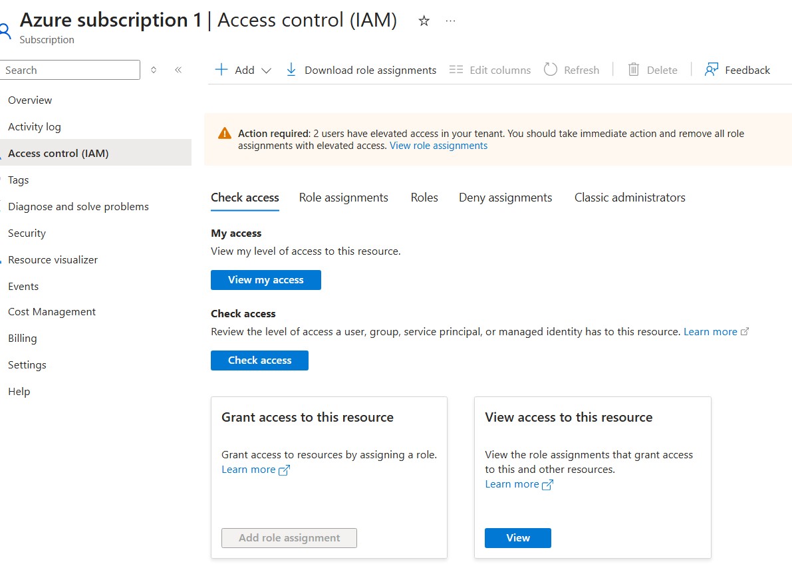Toggle the expand/collapse arrows beside Search

coord(154,70)
